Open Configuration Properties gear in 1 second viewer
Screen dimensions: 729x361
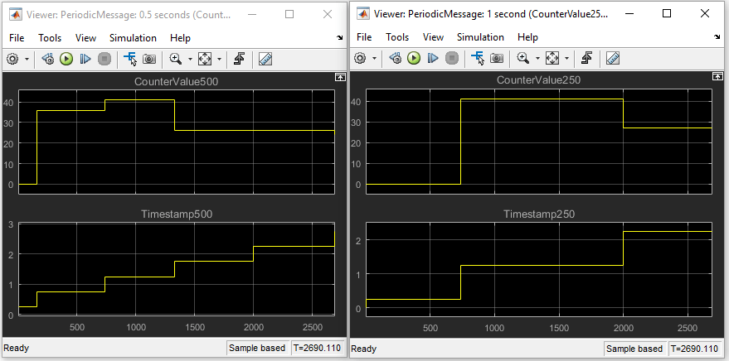click(360, 58)
